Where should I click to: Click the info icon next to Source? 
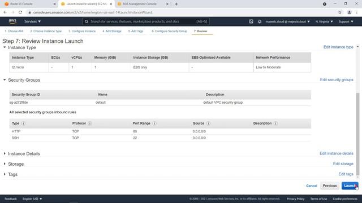tap(208, 123)
